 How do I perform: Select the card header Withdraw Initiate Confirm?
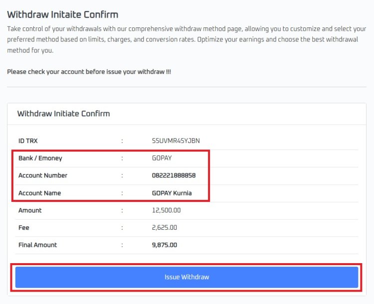[63, 114]
